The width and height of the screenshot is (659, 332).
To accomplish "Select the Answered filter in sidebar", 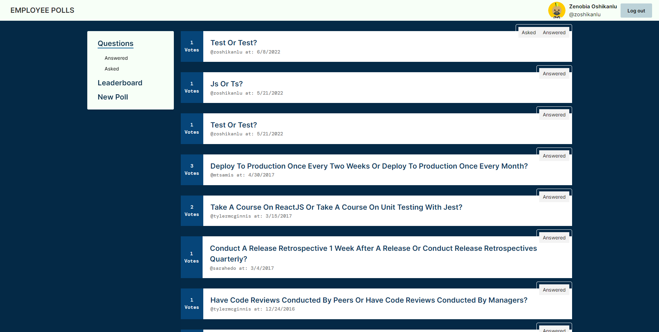I will pyautogui.click(x=116, y=58).
